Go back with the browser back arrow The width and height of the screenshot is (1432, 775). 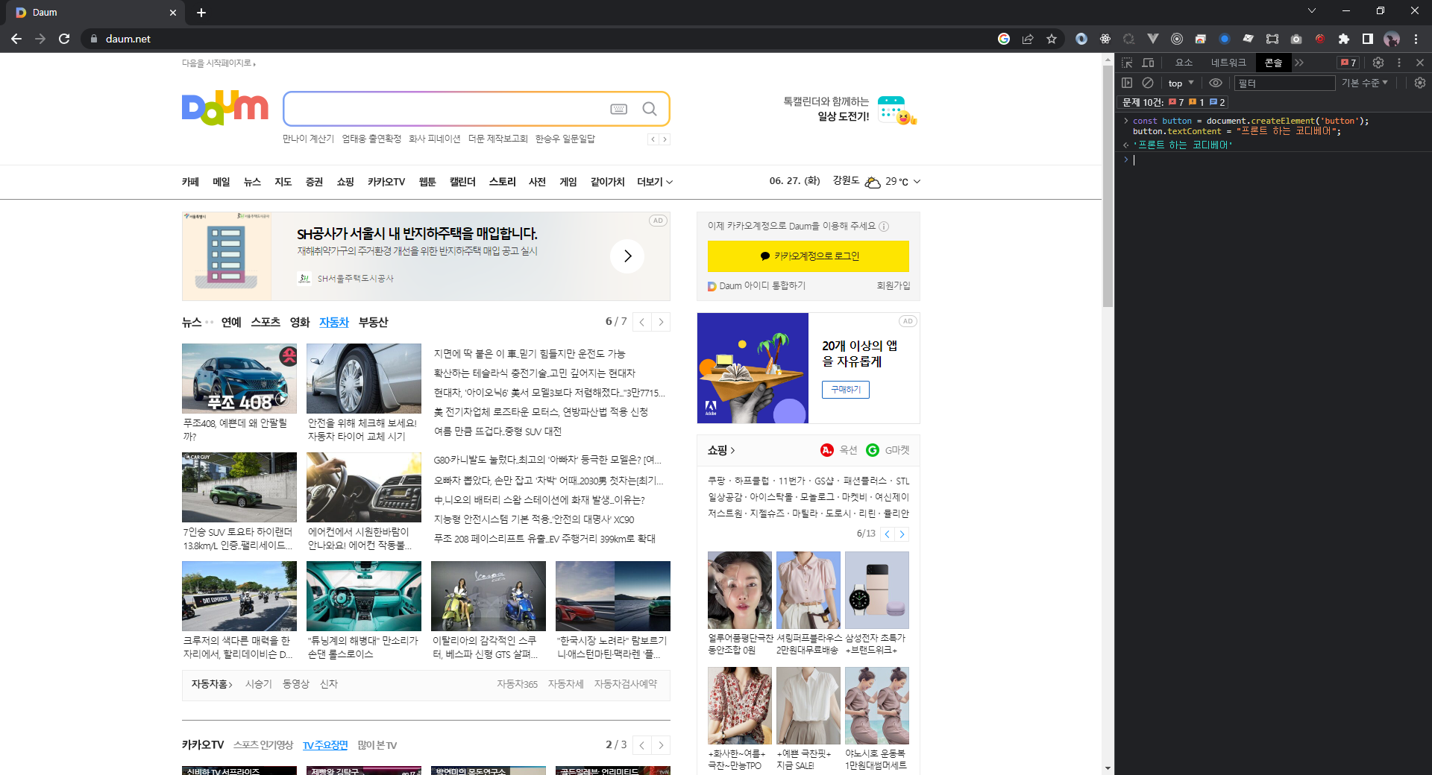[x=16, y=39]
